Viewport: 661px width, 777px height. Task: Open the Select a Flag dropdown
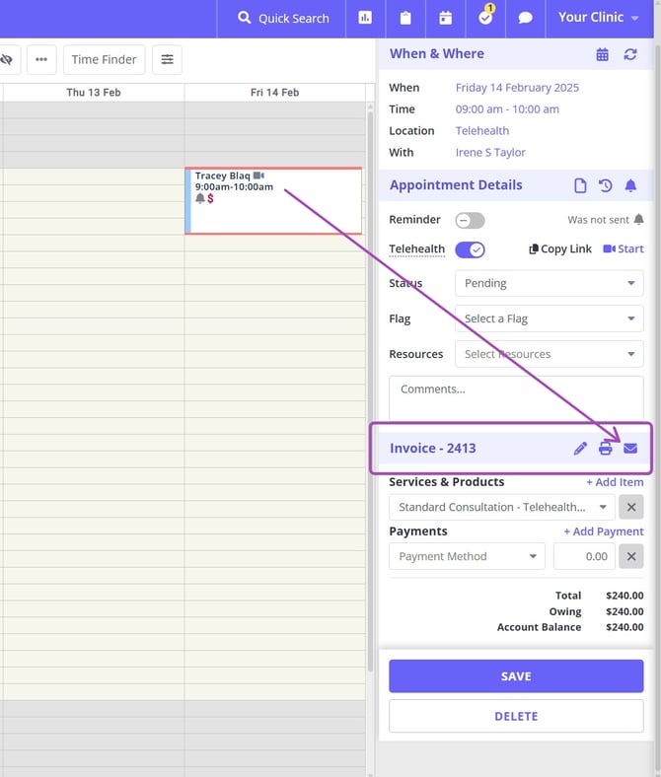click(549, 318)
